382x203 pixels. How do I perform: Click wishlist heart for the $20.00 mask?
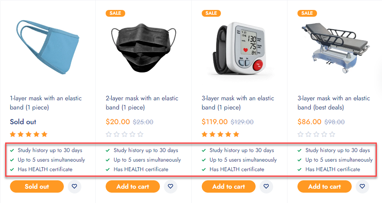click(x=170, y=186)
